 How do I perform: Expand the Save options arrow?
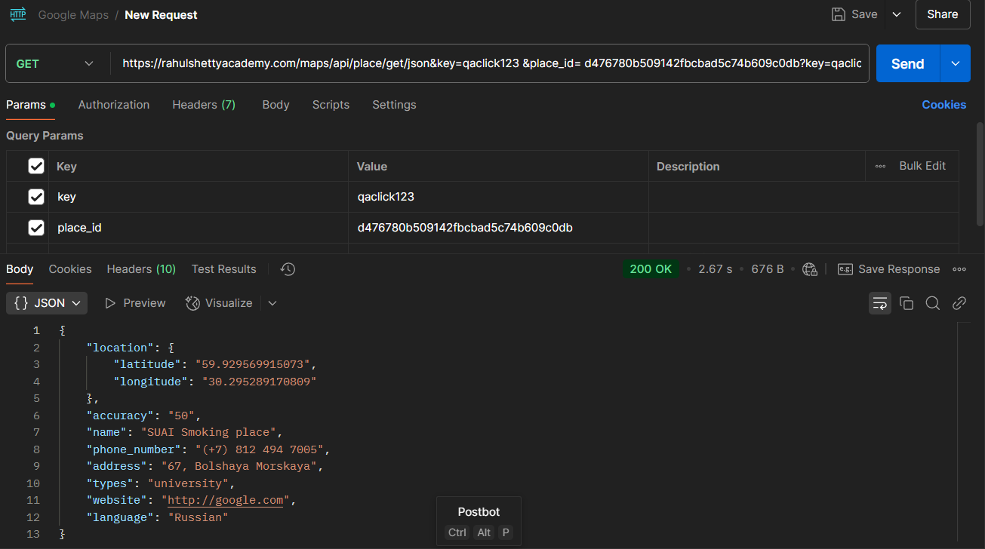click(x=897, y=14)
